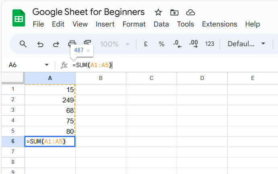Click the name box showing A6
Viewport: 278px width, 174px height.
point(12,65)
